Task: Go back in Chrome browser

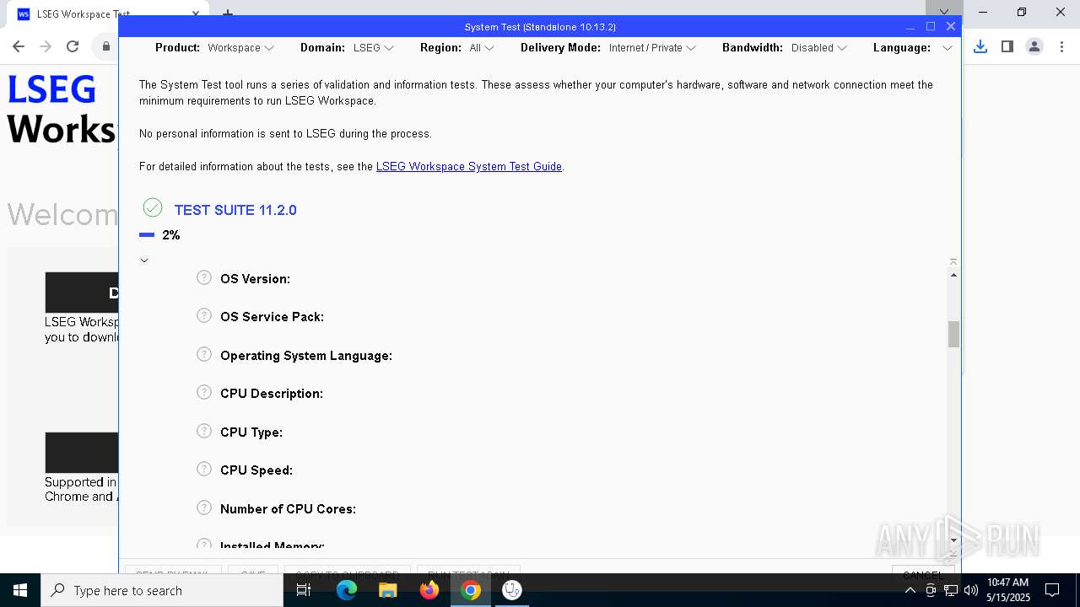Action: [19, 47]
